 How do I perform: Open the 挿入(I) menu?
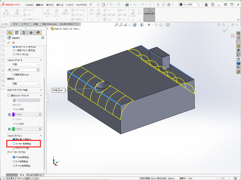60,5
